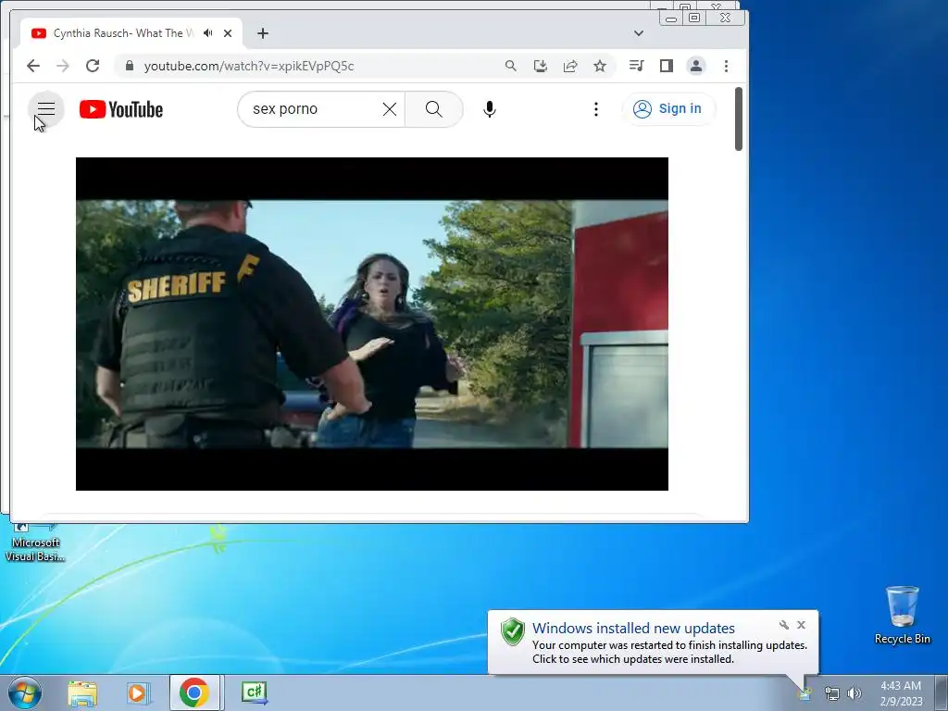Viewport: 948px width, 711px height.
Task: Install app via address bar icon
Action: point(541,66)
